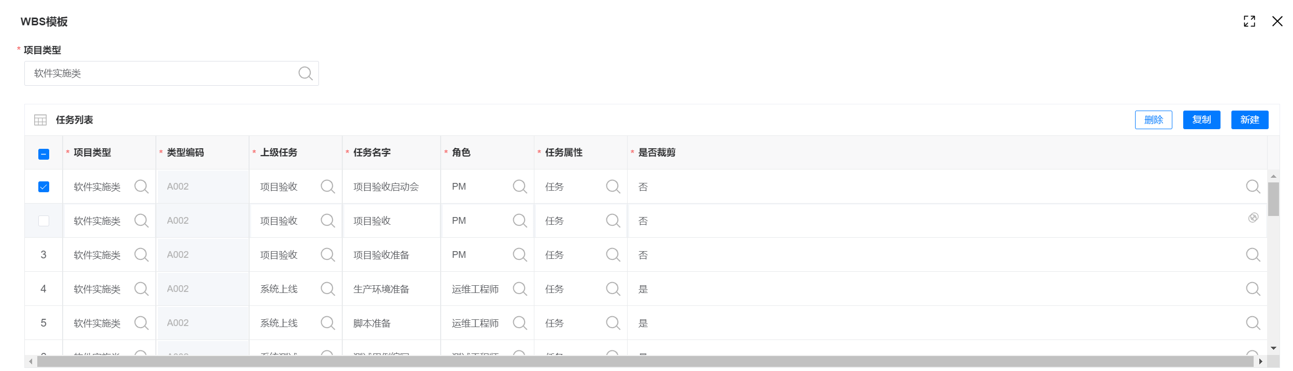The width and height of the screenshot is (1293, 371).
Task: Click the 删除 button
Action: tap(1153, 120)
